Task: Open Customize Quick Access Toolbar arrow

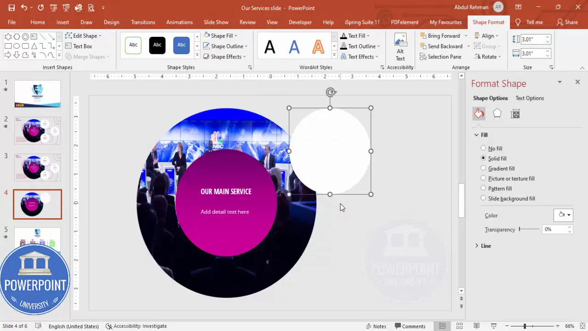Action: click(x=103, y=8)
